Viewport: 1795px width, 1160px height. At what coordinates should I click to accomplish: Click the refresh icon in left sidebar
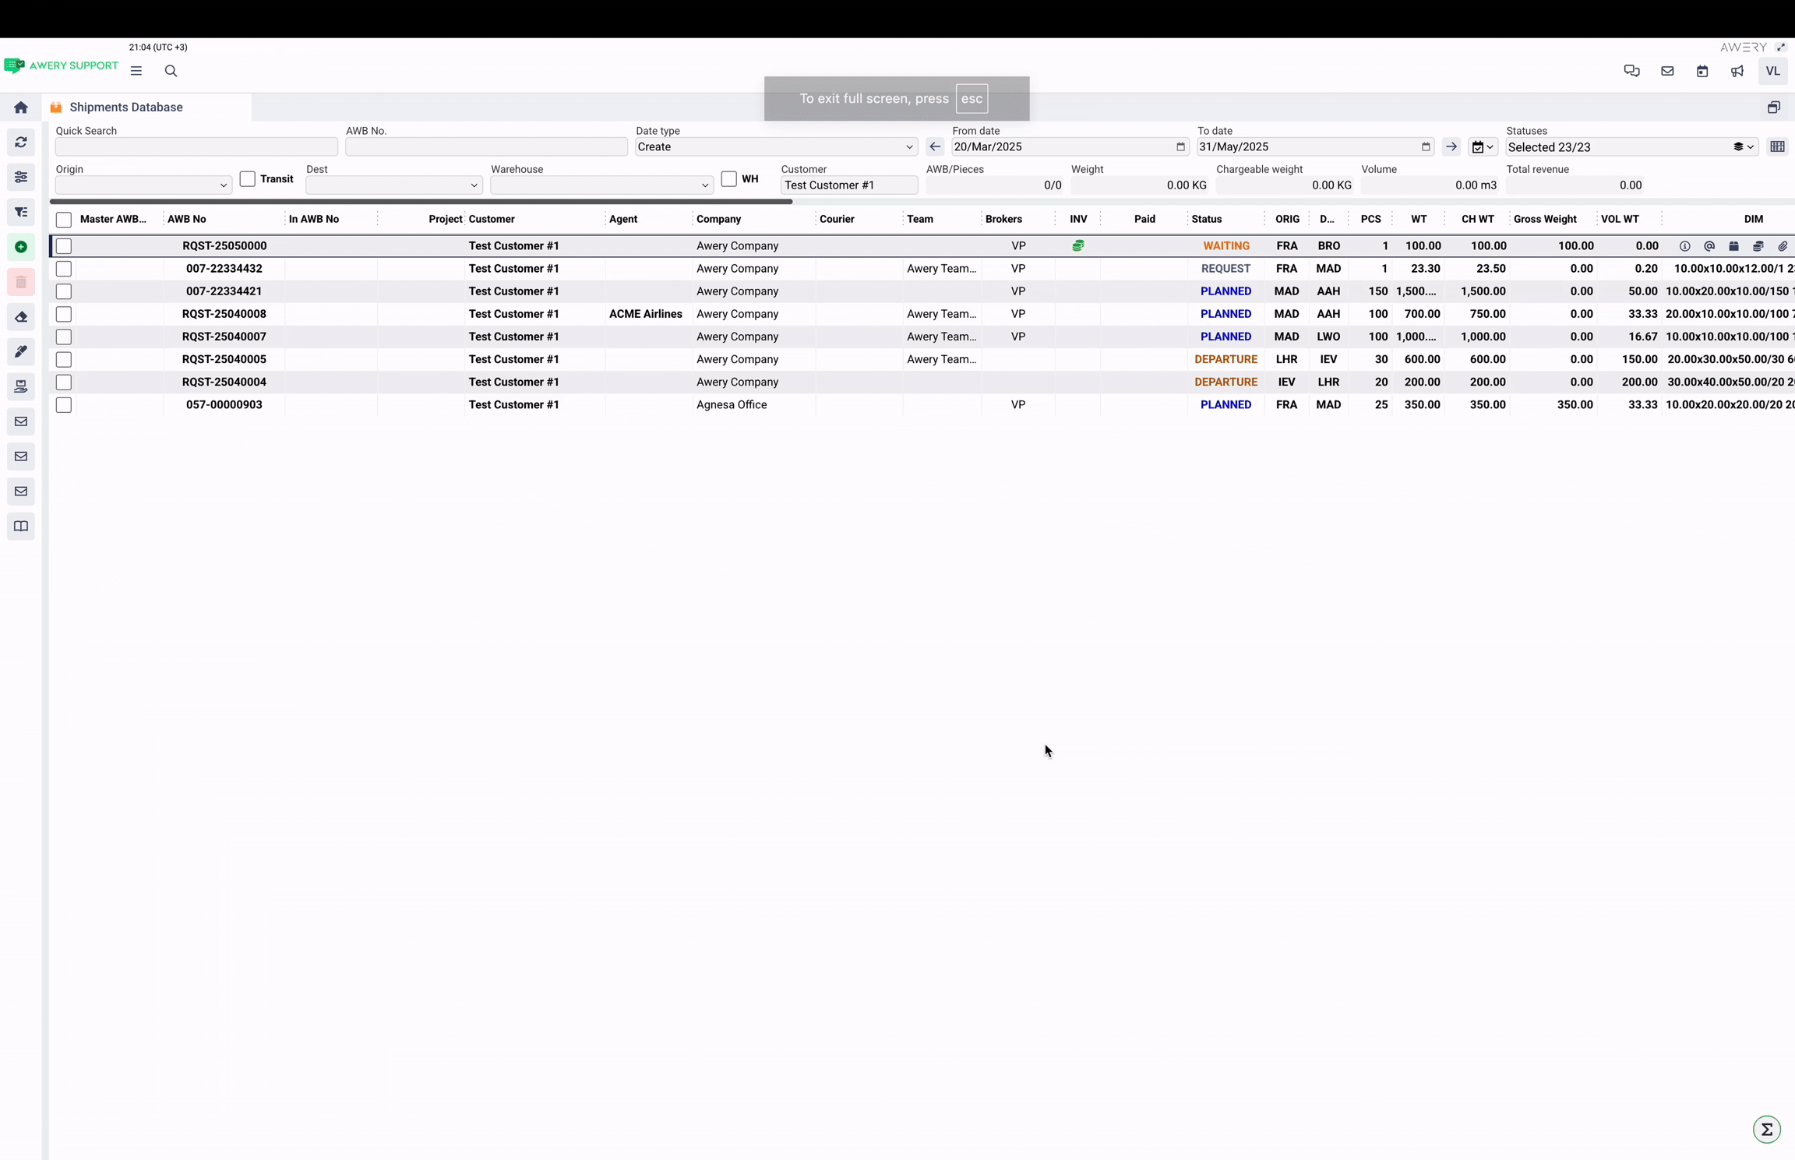21,143
